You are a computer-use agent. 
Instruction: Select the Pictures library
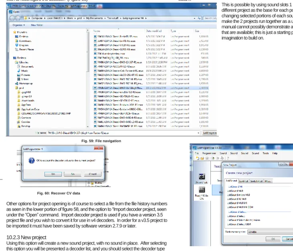[24, 75]
